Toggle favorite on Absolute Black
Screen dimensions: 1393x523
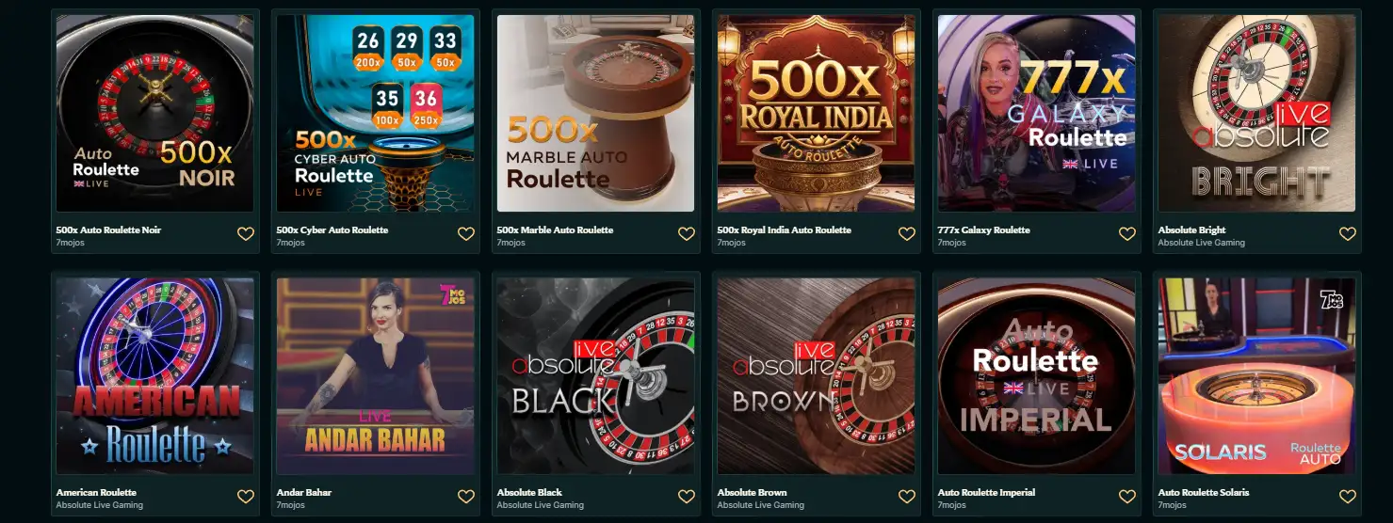pyautogui.click(x=687, y=497)
